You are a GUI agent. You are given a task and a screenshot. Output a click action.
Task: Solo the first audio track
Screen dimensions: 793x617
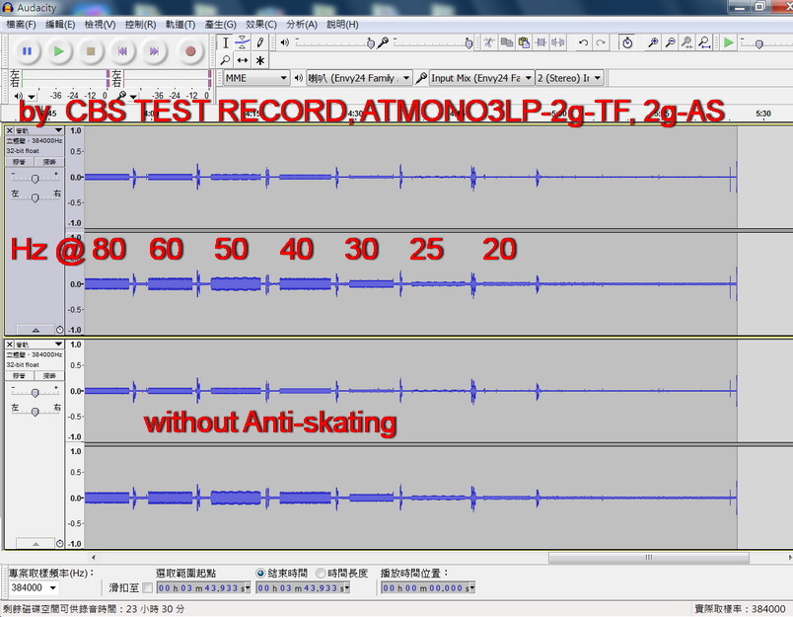click(49, 162)
